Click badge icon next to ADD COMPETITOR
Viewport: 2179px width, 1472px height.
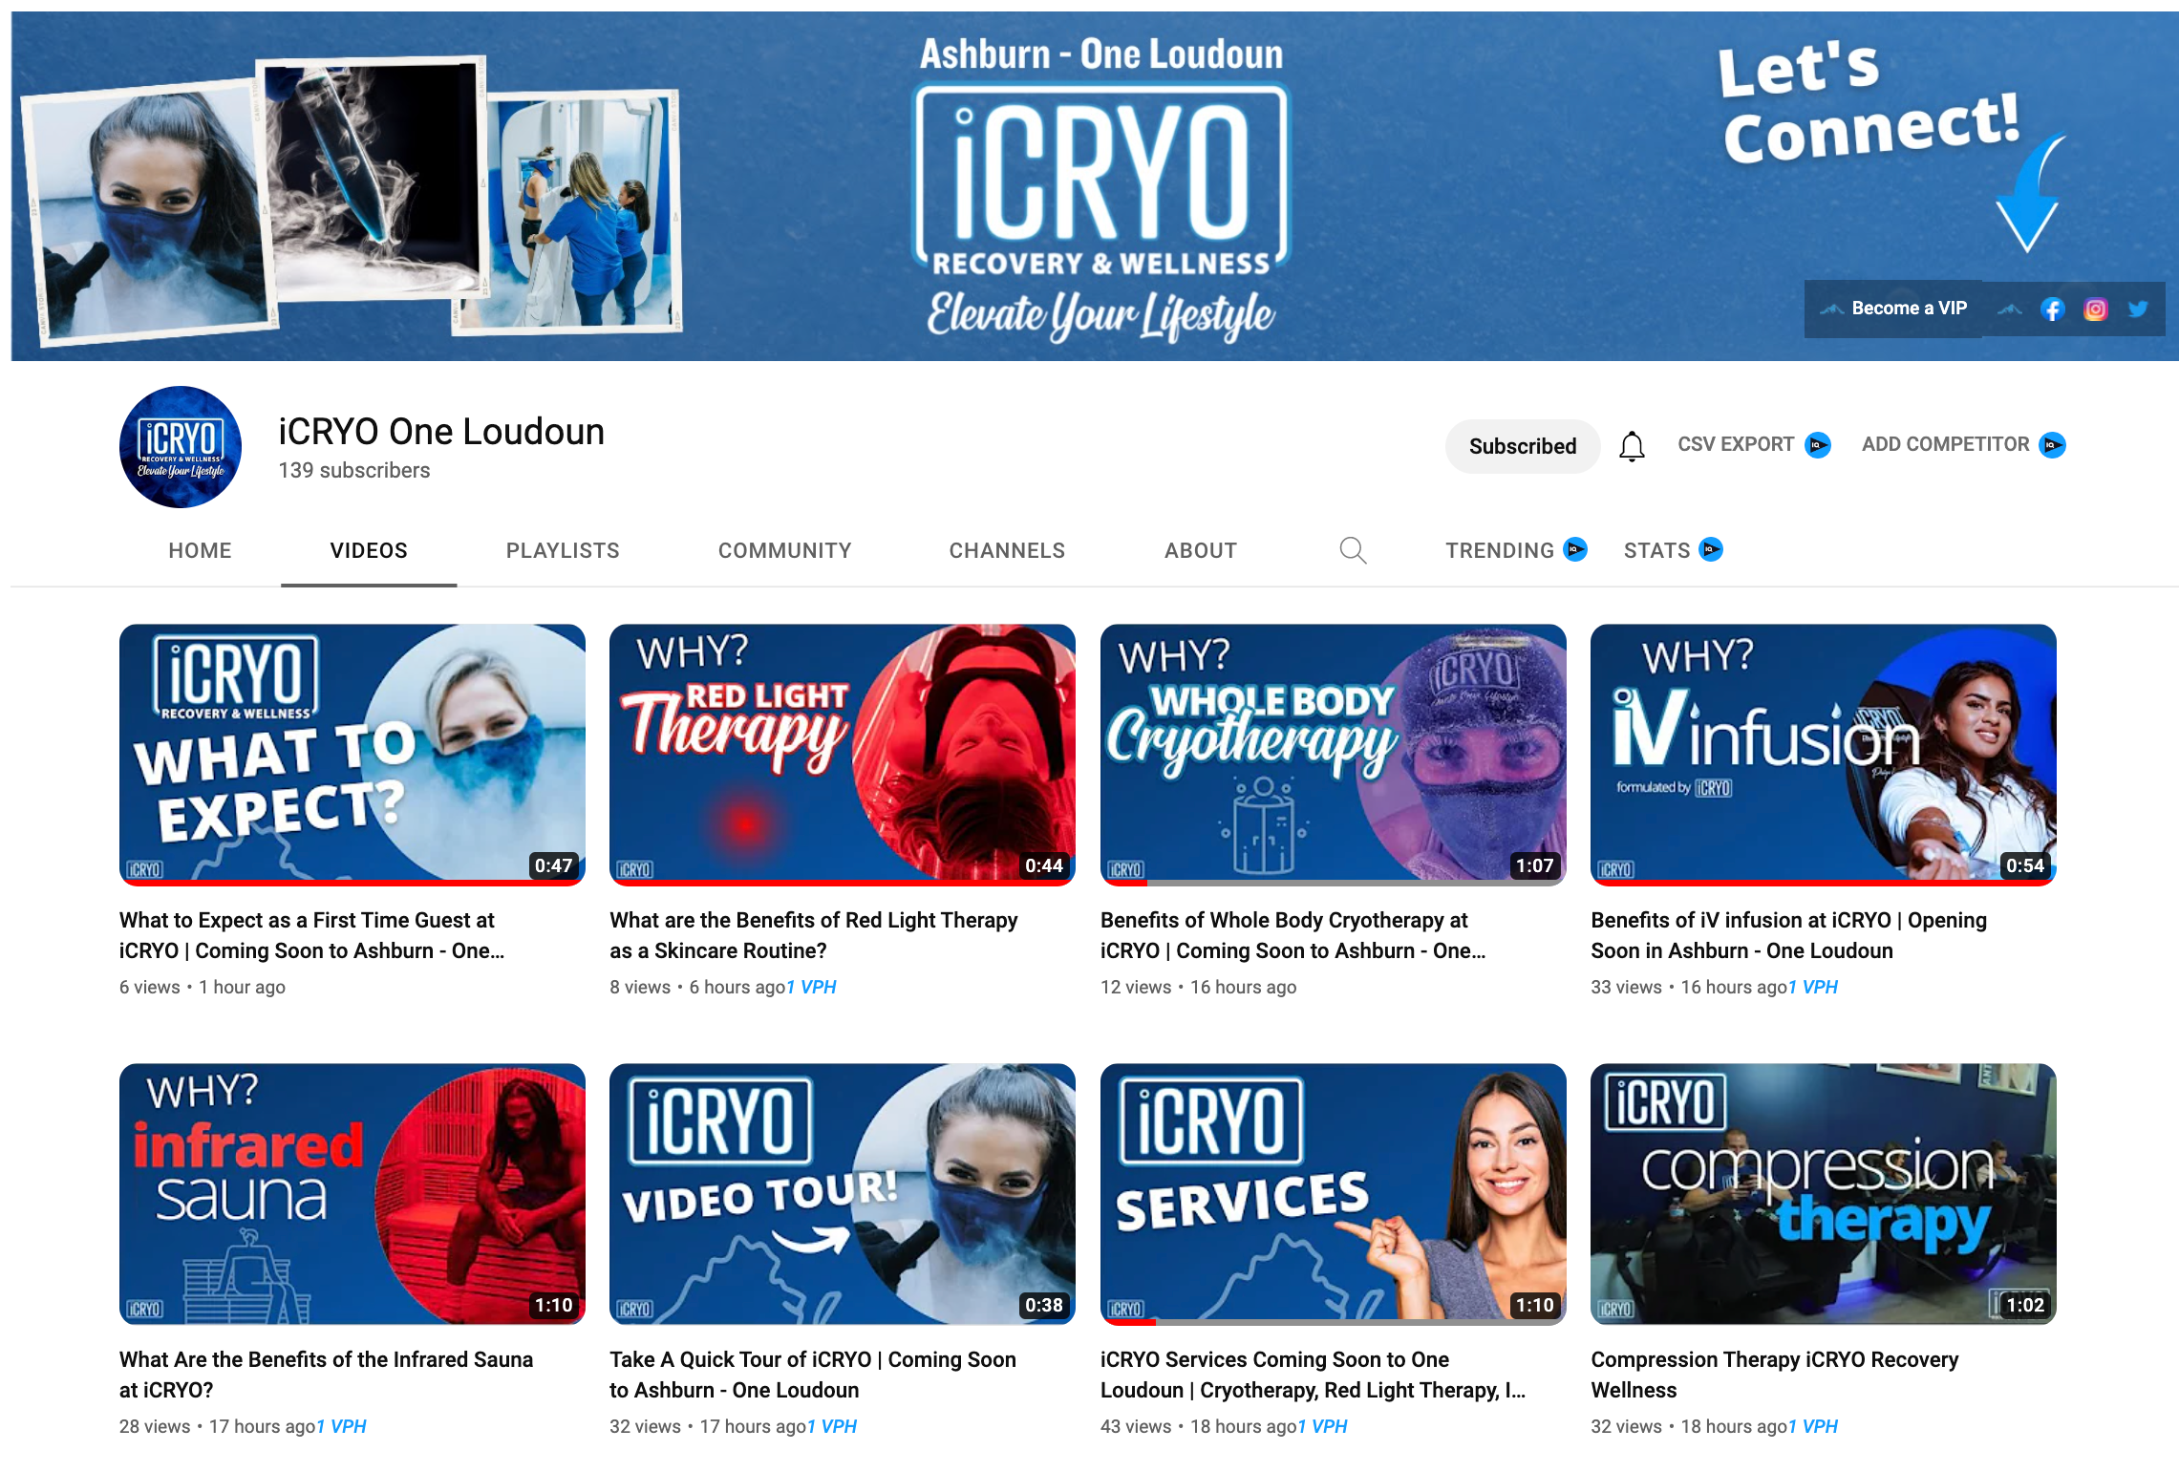2052,445
